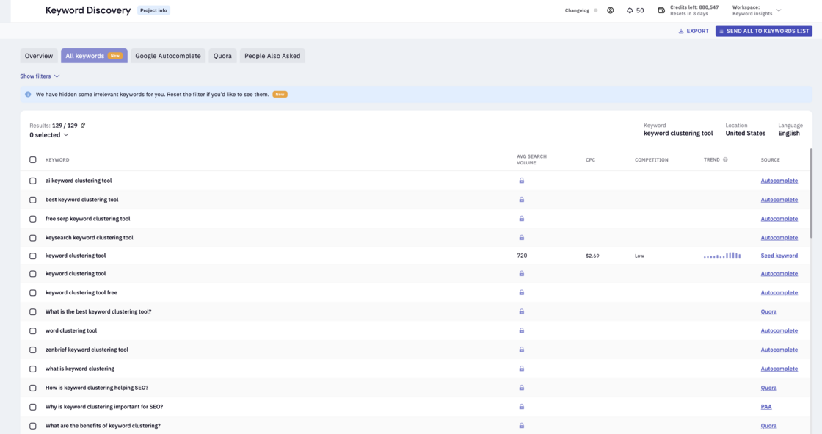Click lock icon for Why is keyword clustering important row
This screenshot has height=434, width=822.
522,407
